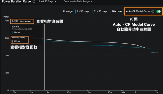Image resolution: width=163 pixels, height=94 pixels.
Task: Click the 295 W Modeled Ability value
Action: coord(17,41)
